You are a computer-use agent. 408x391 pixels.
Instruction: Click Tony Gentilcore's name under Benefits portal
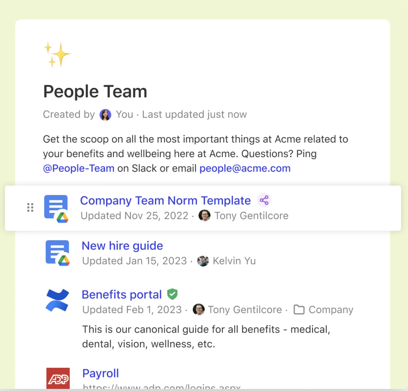point(245,310)
